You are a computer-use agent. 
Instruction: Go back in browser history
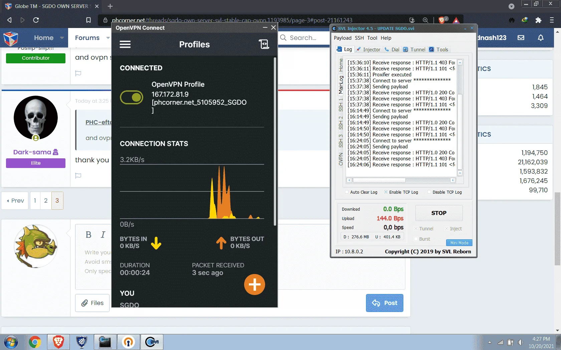9,20
